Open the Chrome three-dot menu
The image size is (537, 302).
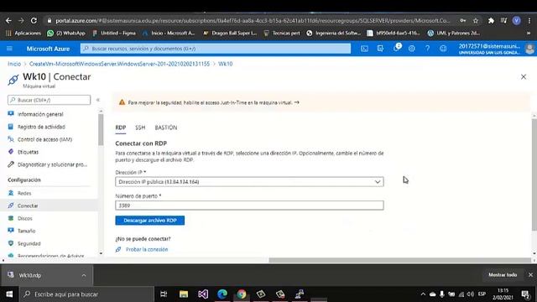coord(529,20)
